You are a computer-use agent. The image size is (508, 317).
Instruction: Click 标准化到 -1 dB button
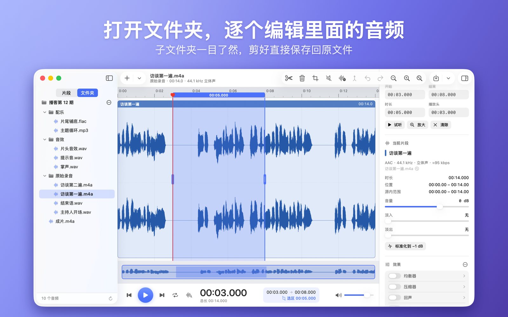405,246
